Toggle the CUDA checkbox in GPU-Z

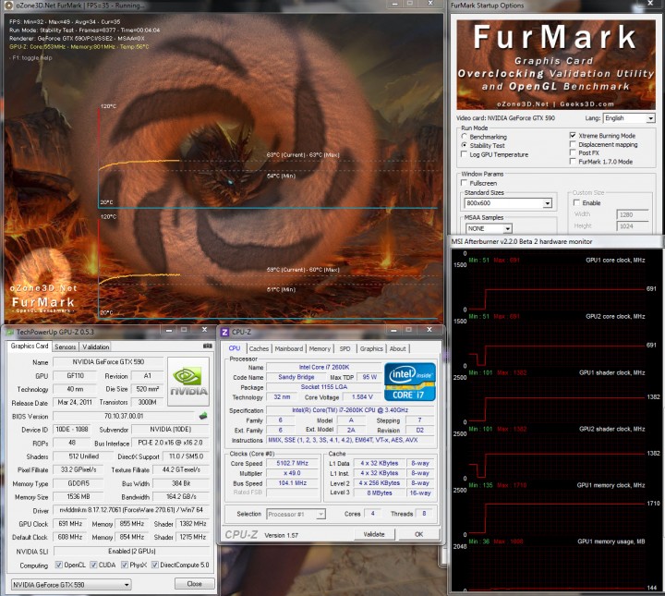tap(93, 565)
